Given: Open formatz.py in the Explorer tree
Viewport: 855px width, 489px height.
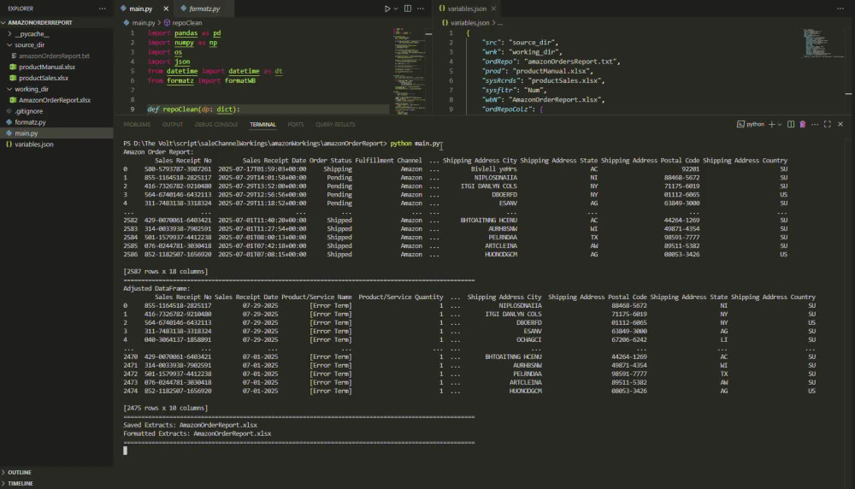Looking at the screenshot, I should pyautogui.click(x=30, y=122).
